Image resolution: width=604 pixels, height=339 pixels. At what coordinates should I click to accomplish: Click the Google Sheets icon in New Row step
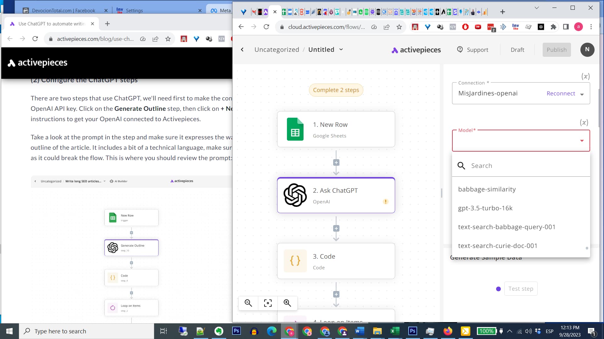(295, 129)
